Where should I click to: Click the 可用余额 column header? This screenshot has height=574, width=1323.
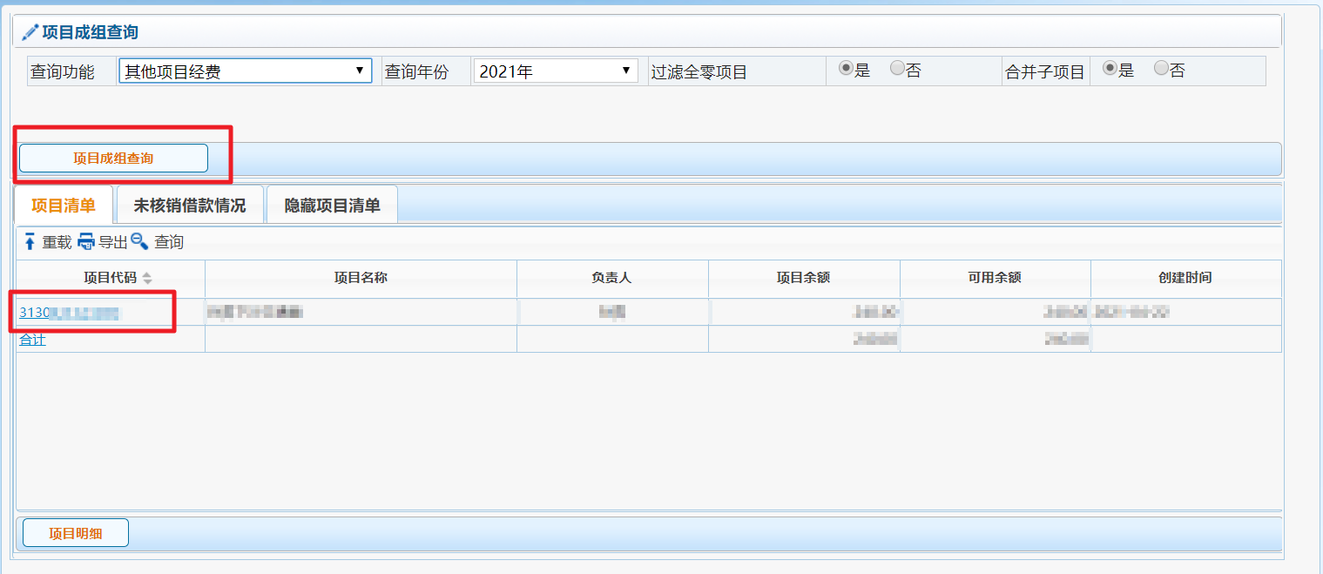995,278
